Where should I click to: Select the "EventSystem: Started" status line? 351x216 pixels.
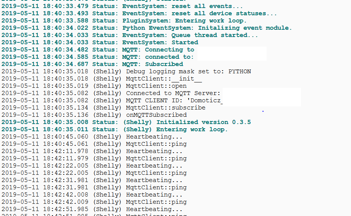pos(100,42)
